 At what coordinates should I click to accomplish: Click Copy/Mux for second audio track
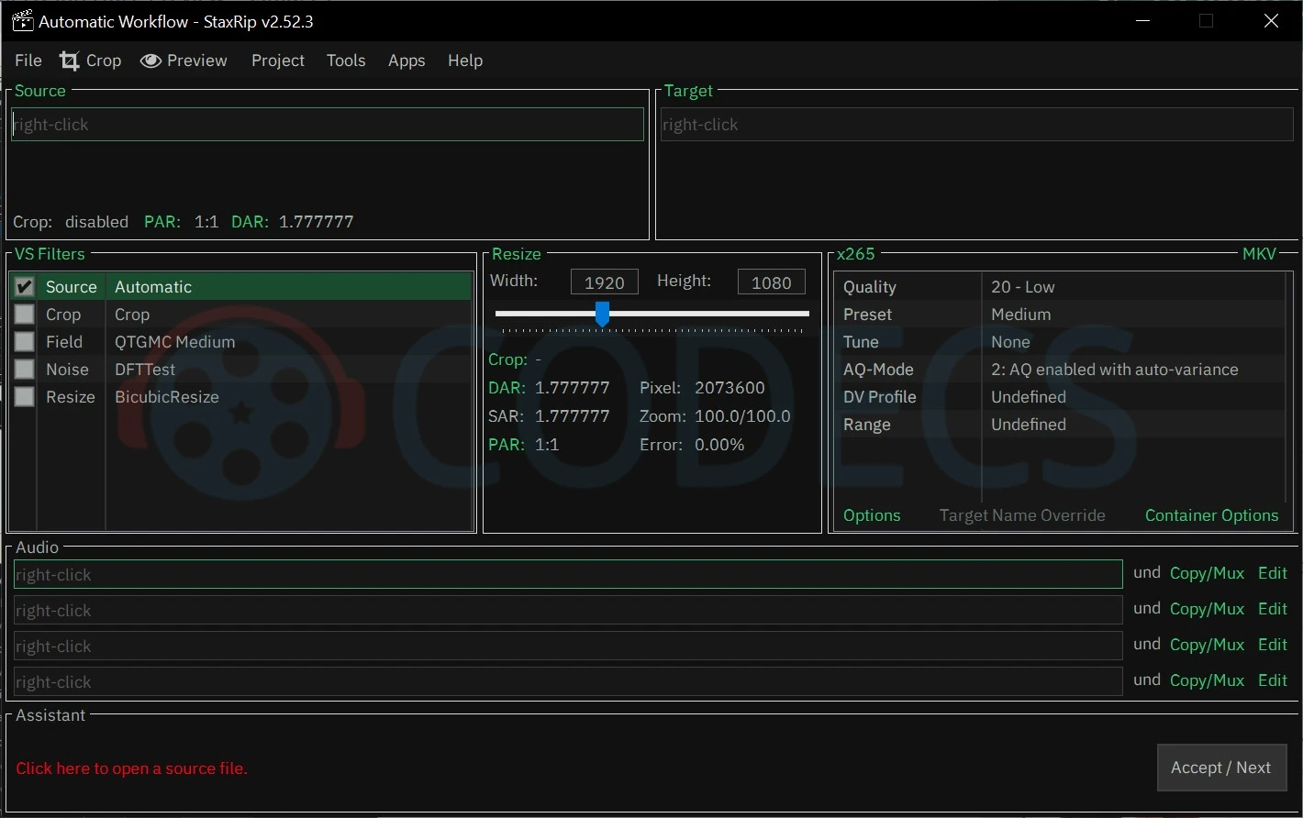[1207, 609]
